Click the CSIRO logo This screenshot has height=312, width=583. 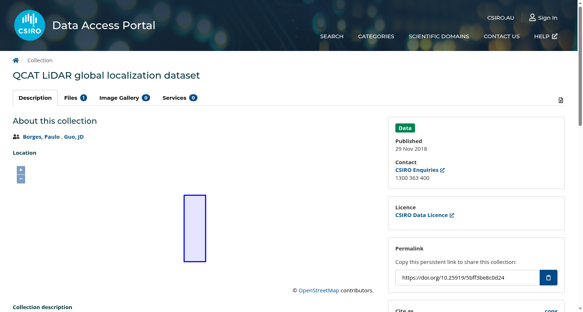(30, 25)
